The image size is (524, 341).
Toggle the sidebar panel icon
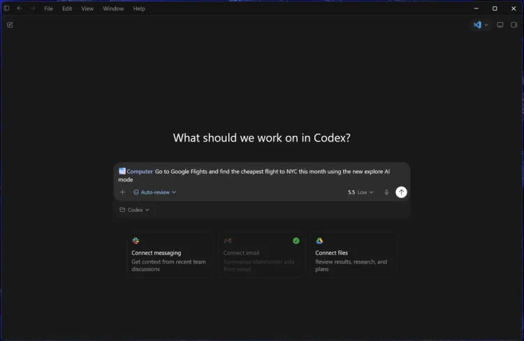coord(6,8)
